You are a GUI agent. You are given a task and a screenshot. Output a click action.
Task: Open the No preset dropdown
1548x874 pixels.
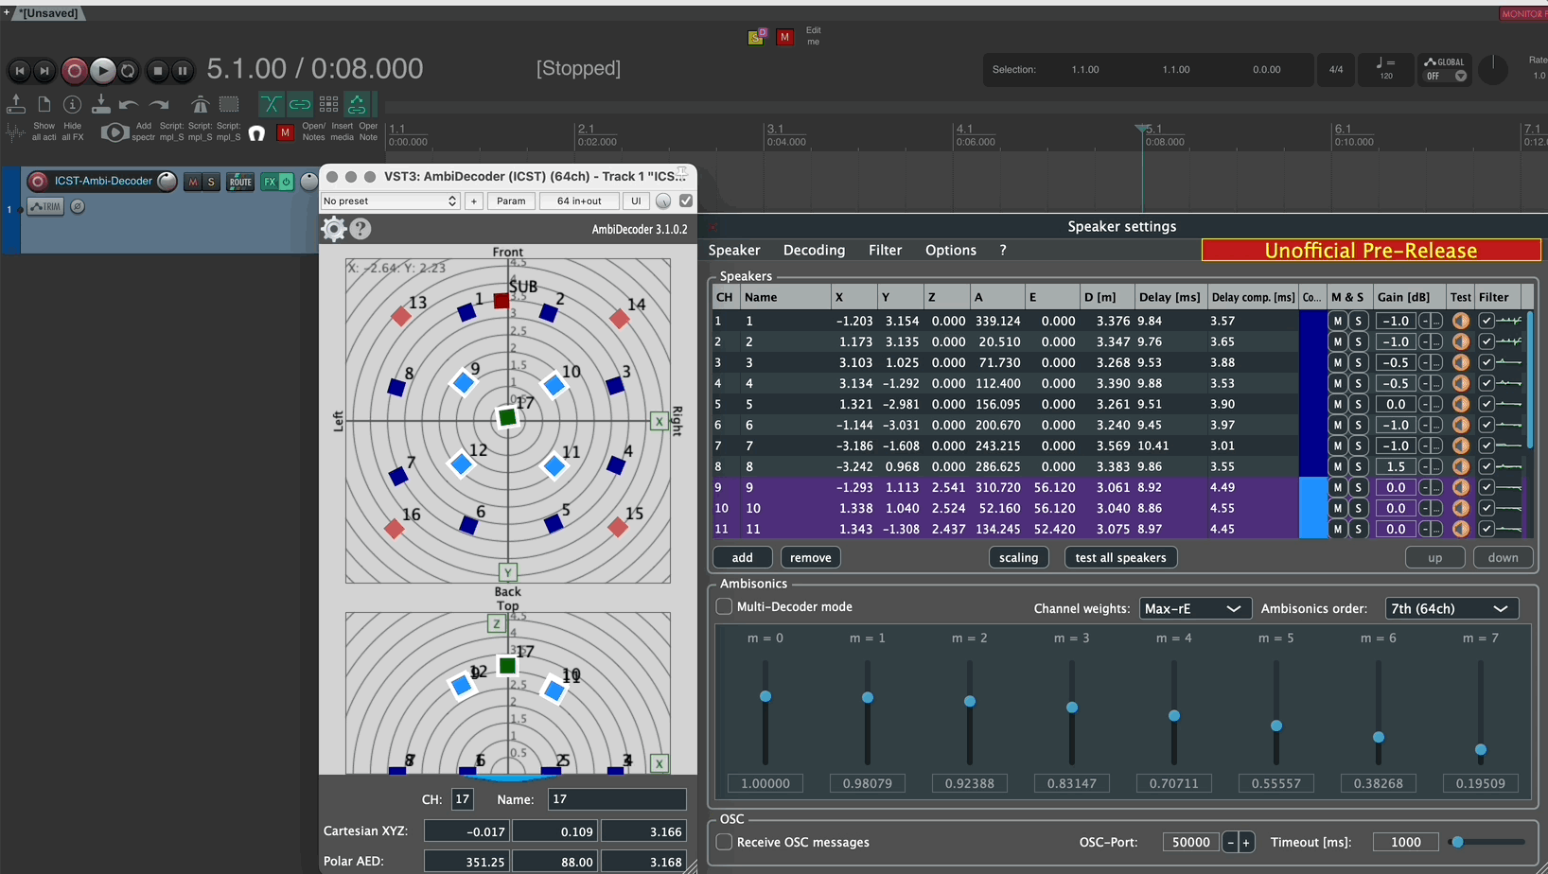coord(389,201)
